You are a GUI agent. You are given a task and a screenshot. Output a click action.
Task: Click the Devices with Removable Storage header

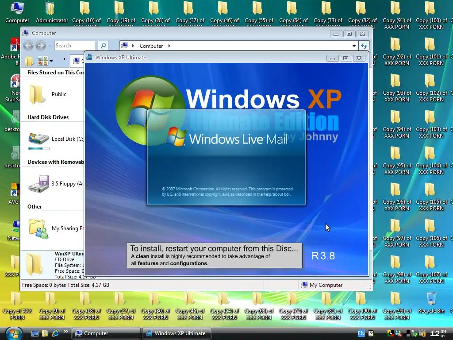coord(55,162)
